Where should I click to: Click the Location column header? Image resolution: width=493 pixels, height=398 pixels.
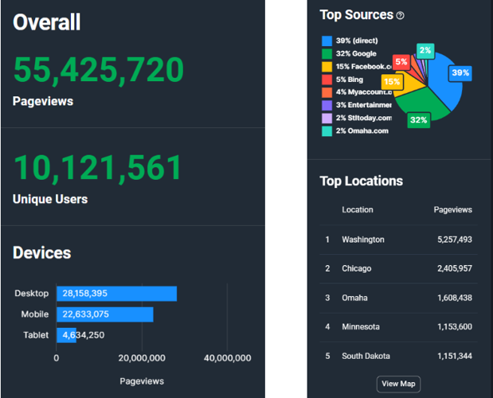click(358, 210)
